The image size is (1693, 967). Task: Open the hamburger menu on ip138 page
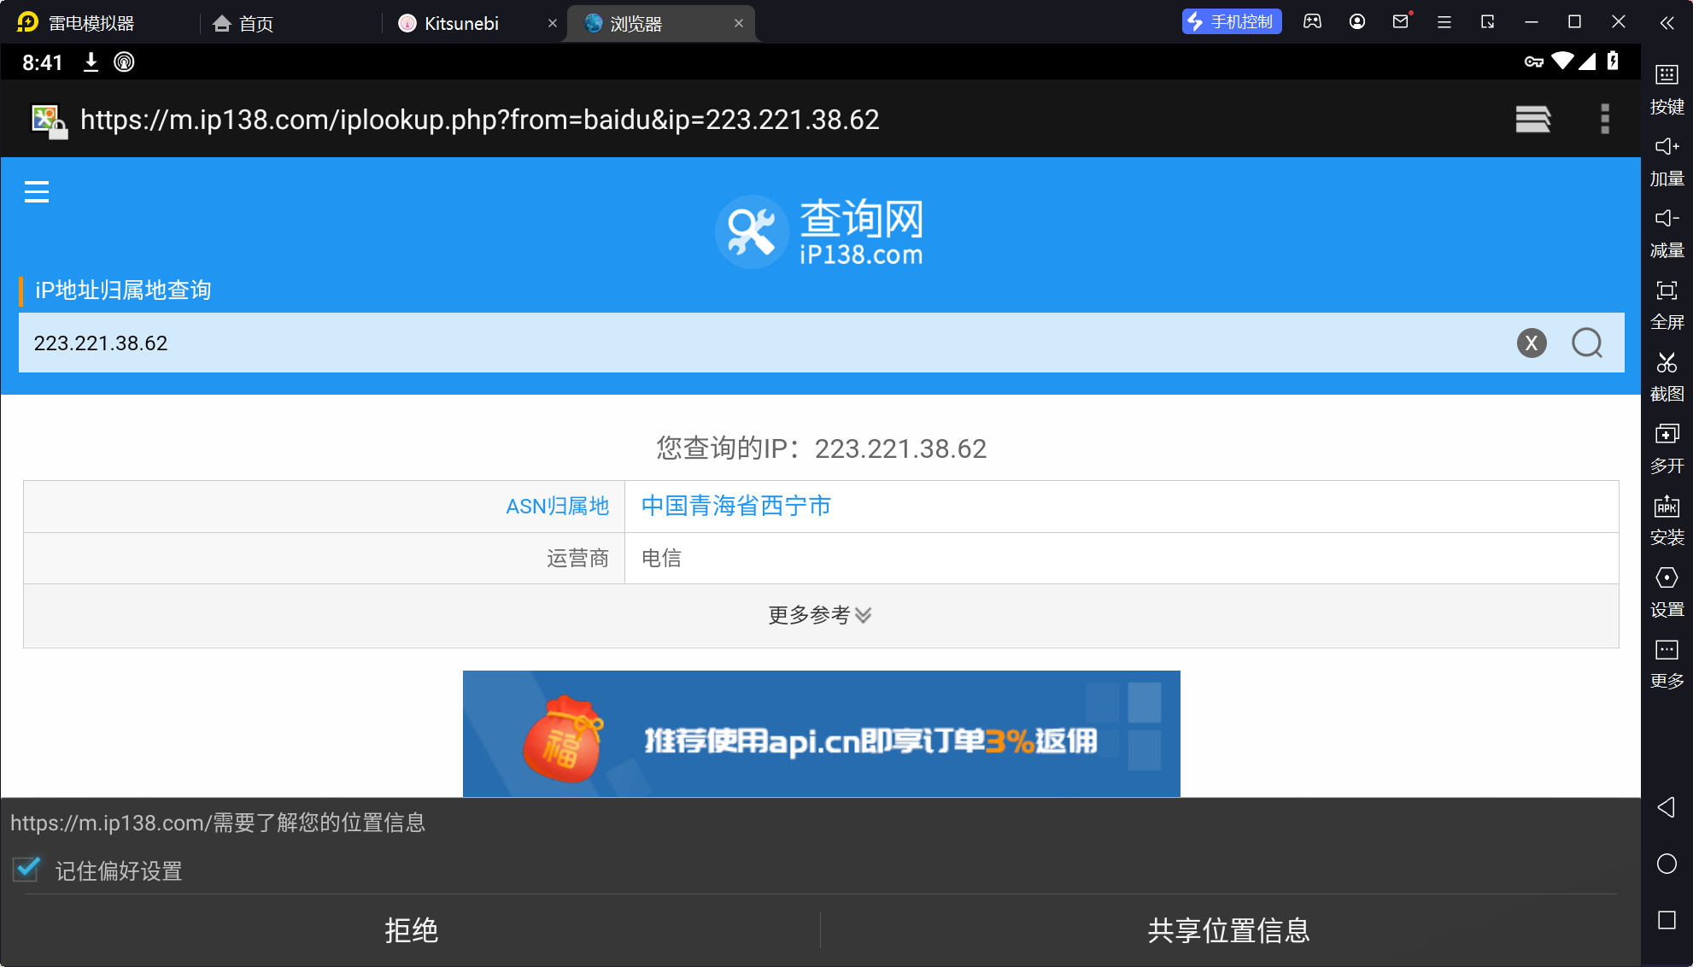37,191
